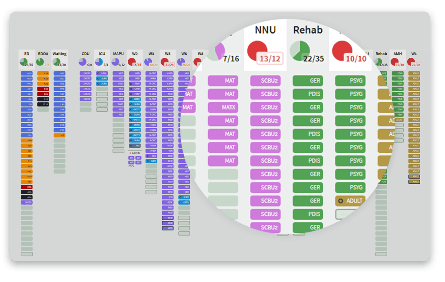This screenshot has height=282, width=445.
Task: Click the 13/12 NNU occupancy count
Action: [x=270, y=59]
